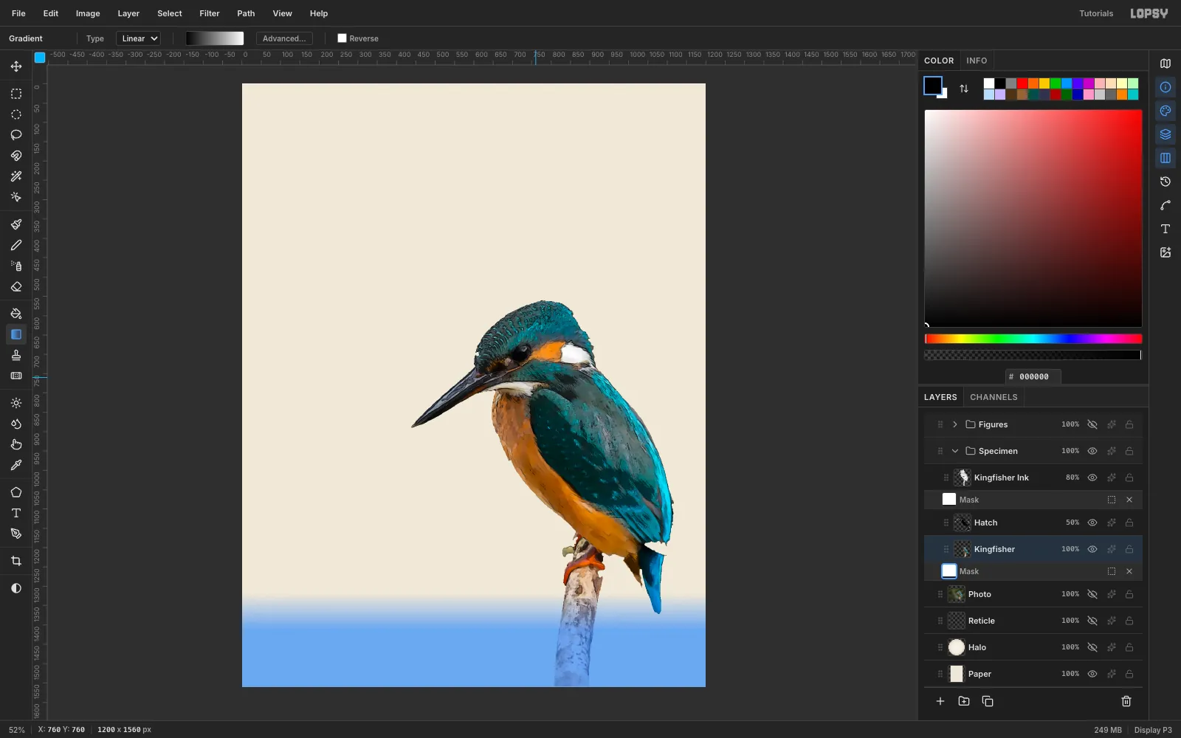
Task: Swap foreground and background colors
Action: pos(964,89)
